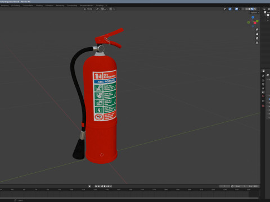Add a new workspace with plus tab

coord(106,6)
